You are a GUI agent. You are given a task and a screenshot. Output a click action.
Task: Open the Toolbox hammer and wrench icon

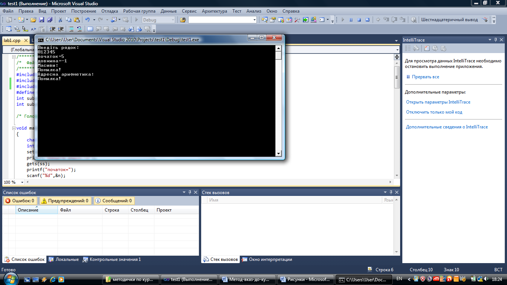click(x=297, y=20)
